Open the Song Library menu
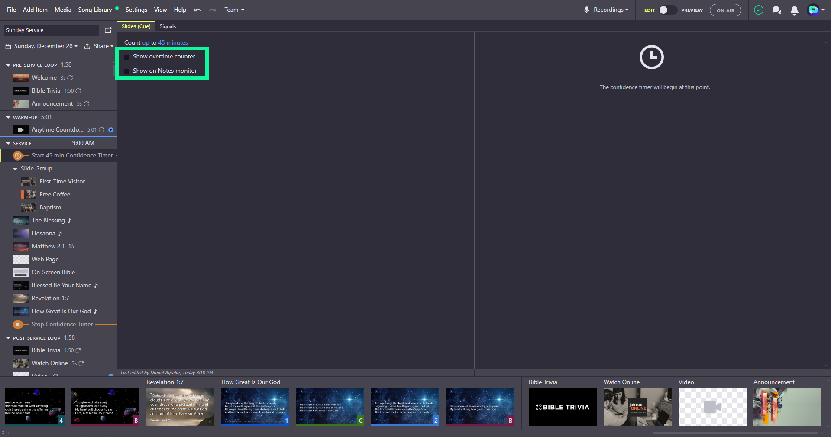The height and width of the screenshot is (437, 831). click(95, 10)
